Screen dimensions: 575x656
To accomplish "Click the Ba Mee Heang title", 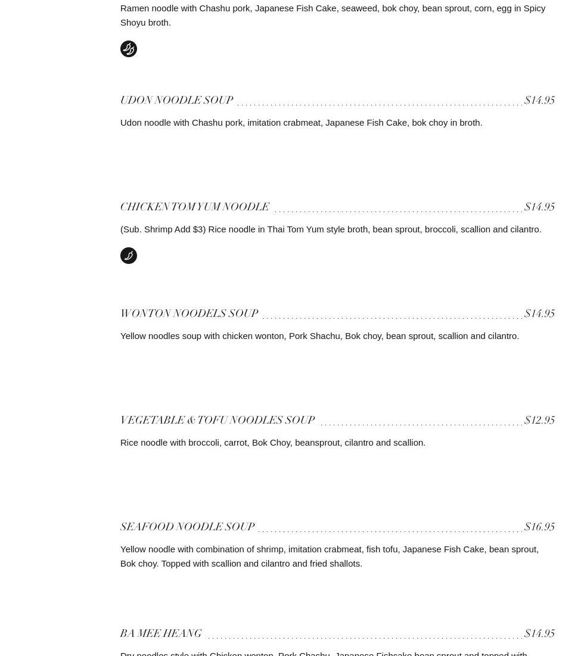I will tap(161, 633).
